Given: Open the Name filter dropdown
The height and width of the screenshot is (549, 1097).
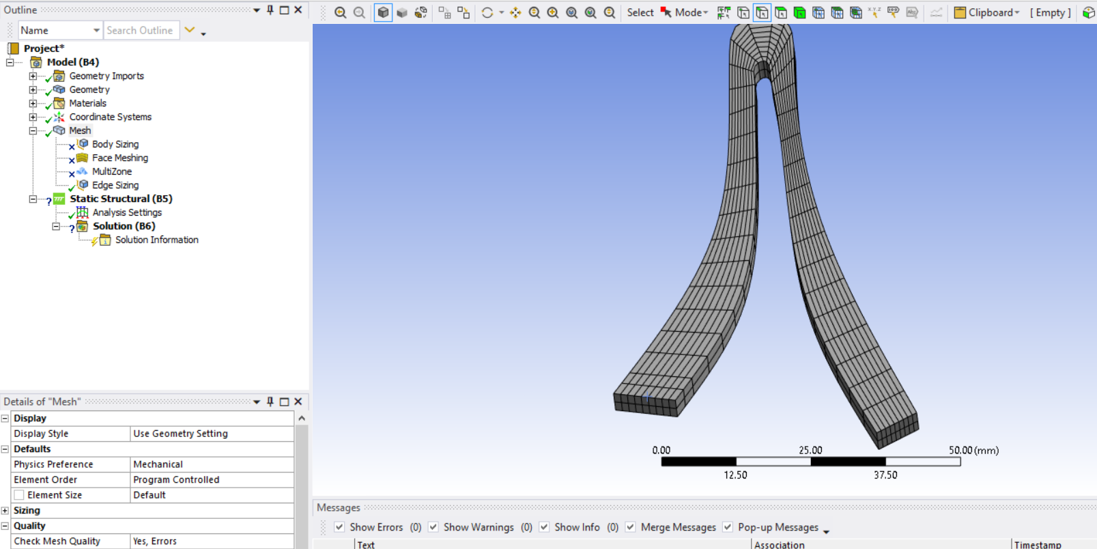Looking at the screenshot, I should (96, 31).
